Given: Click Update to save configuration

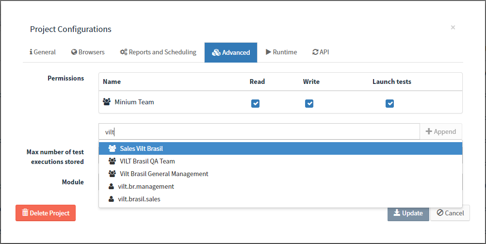Looking at the screenshot, I should [408, 213].
